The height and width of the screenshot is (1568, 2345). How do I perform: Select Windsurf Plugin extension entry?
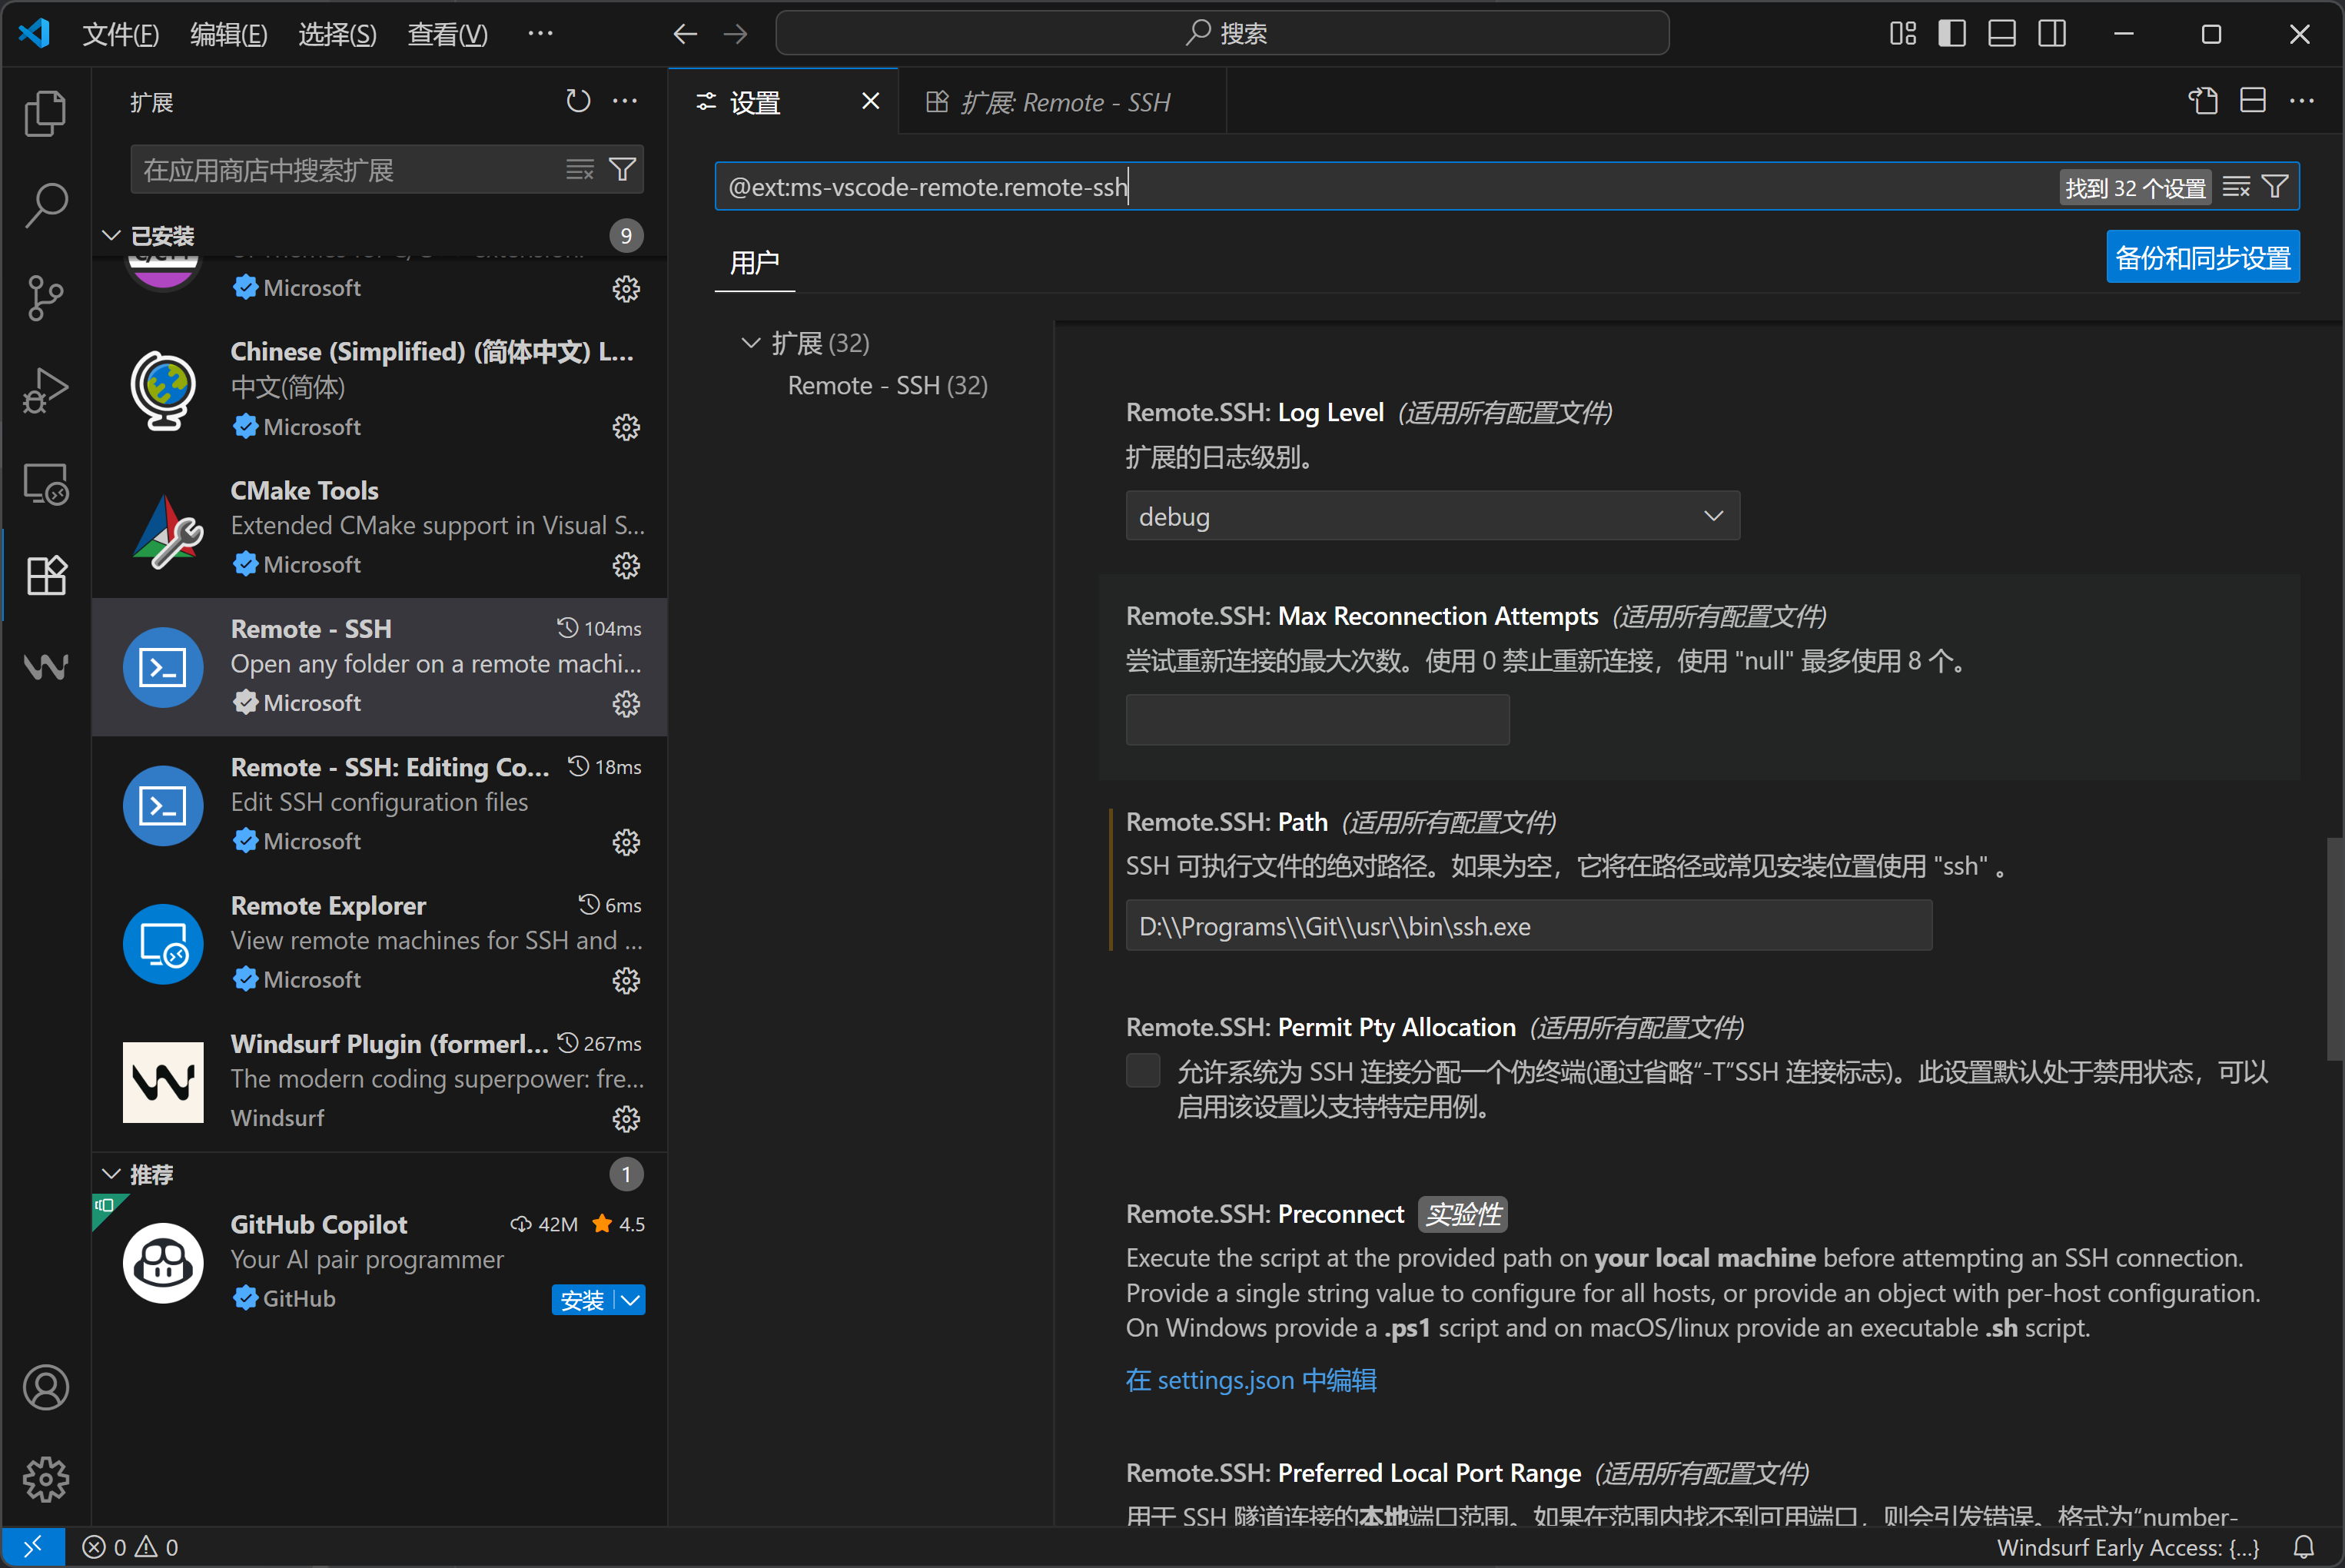coord(380,1082)
